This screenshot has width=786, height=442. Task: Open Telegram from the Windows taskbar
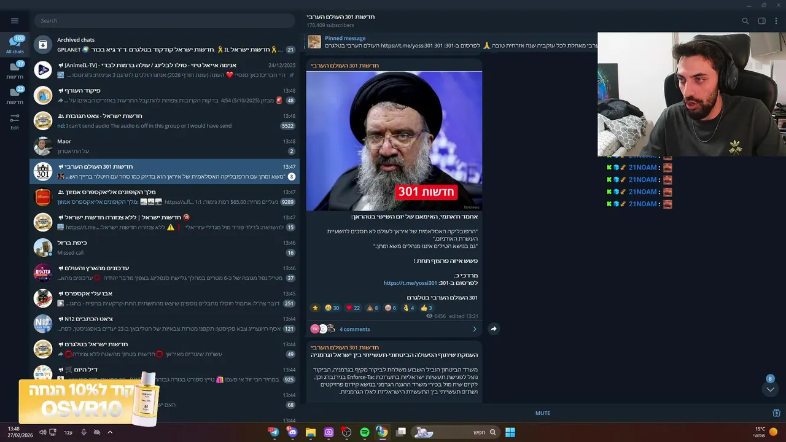point(274,432)
